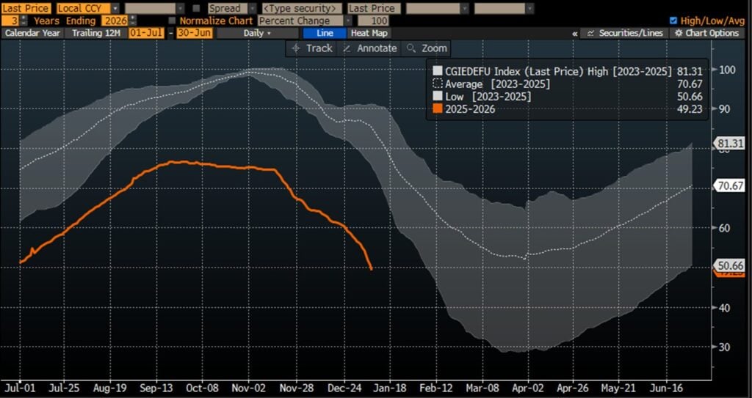
Task: Tick the checkbox beside Spread
Action: pos(196,8)
